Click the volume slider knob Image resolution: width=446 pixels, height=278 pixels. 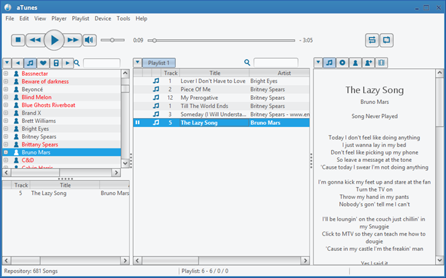click(112, 40)
